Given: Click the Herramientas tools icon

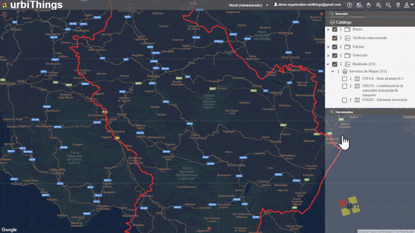Looking at the screenshot, I should (x=331, y=112).
